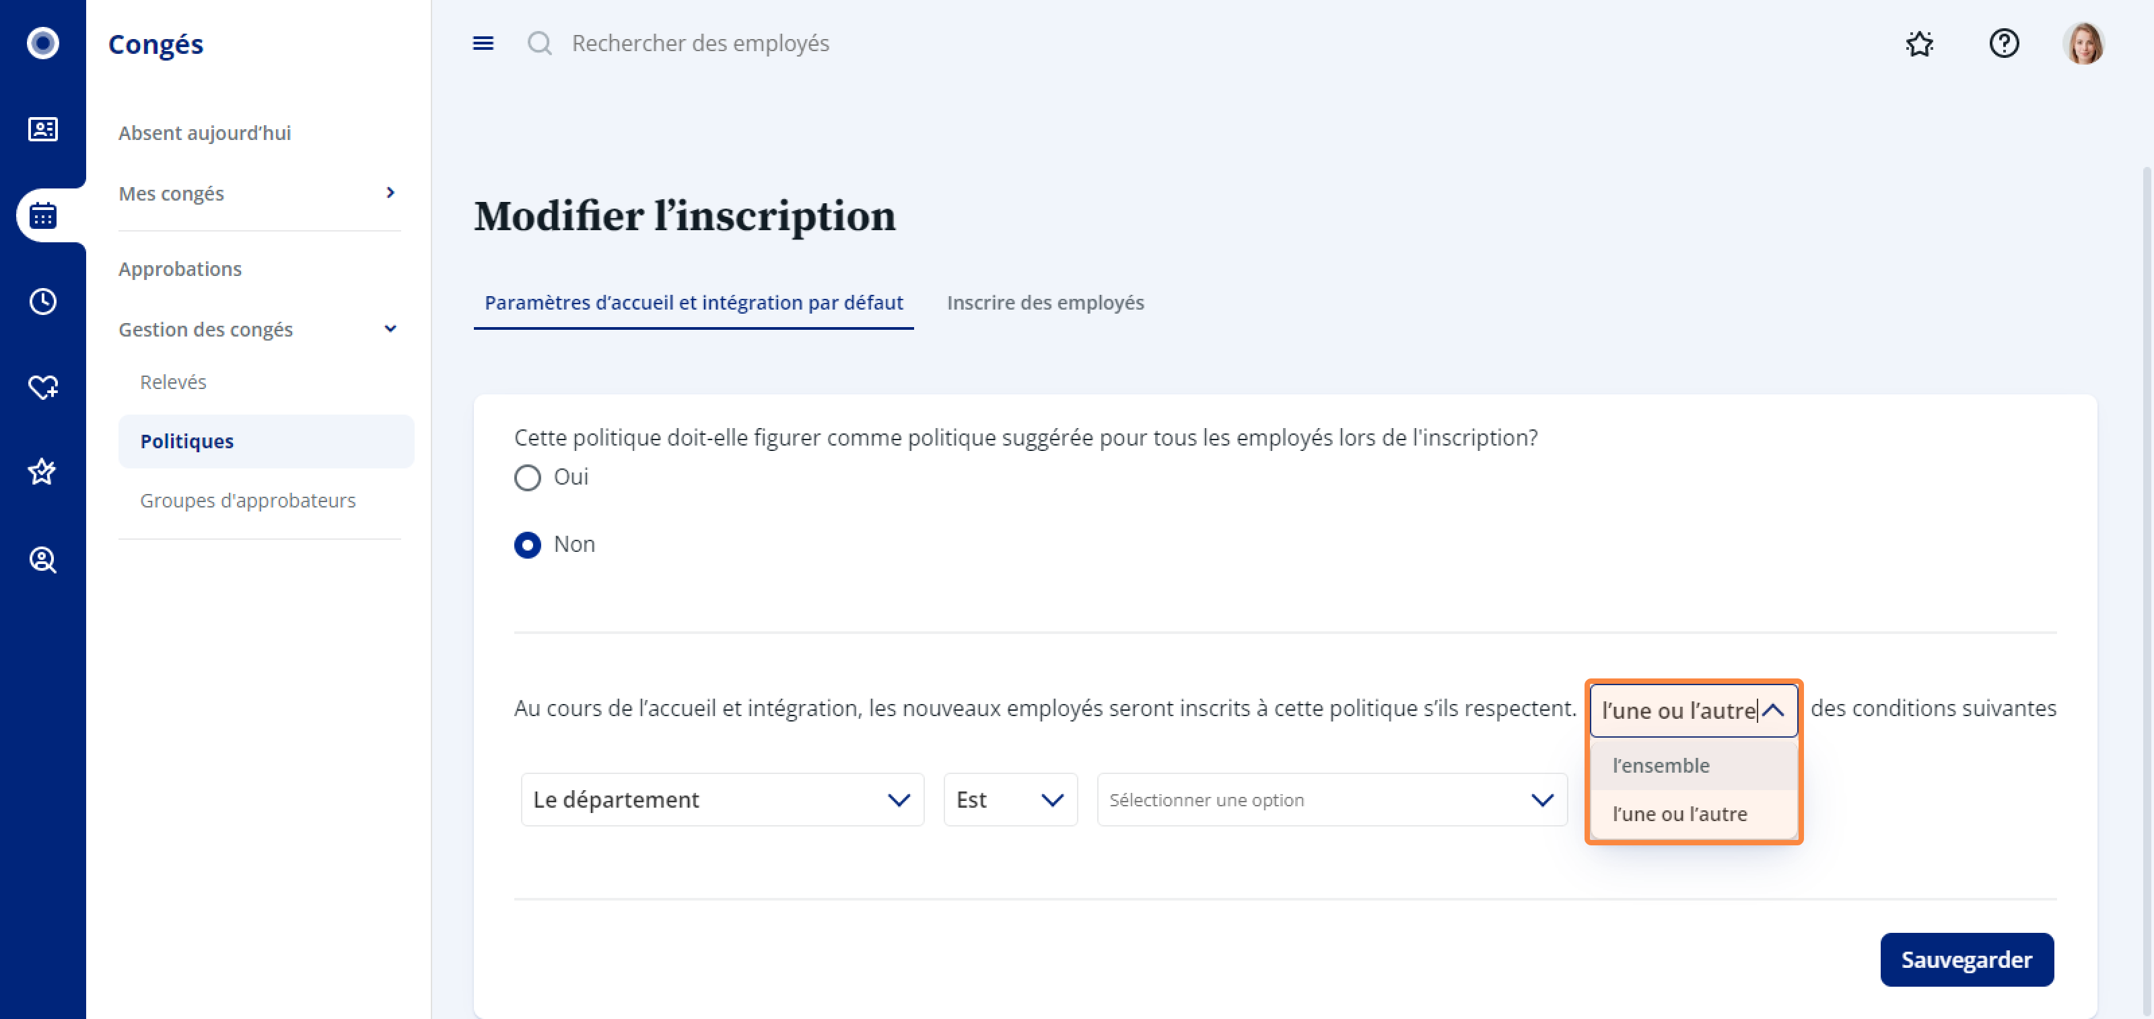Toggle the hamburger menu icon
The height and width of the screenshot is (1019, 2154).
pos(483,44)
